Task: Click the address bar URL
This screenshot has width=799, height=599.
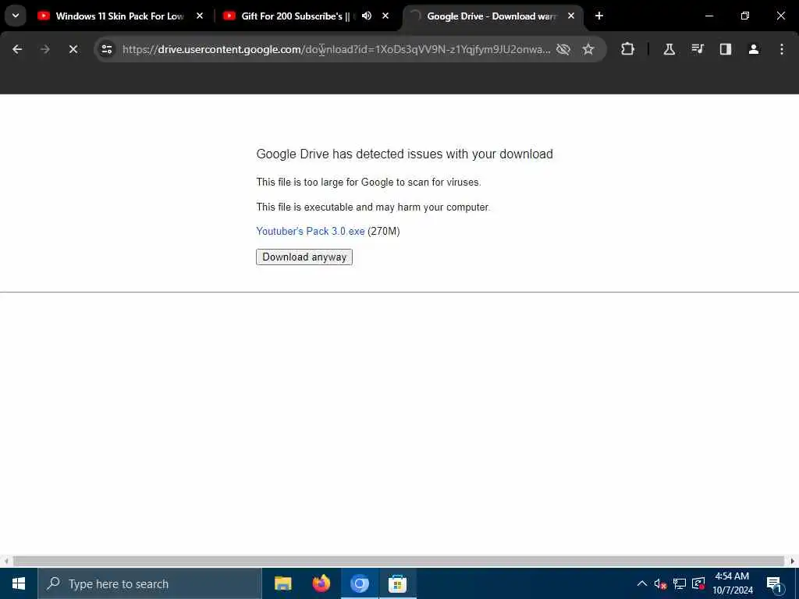Action: click(x=336, y=49)
